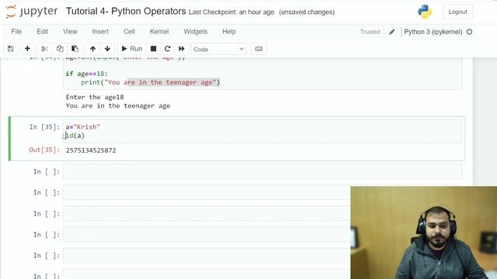Image resolution: width=497 pixels, height=279 pixels.
Task: Insert a cell below with the plus icon
Action: [x=27, y=49]
